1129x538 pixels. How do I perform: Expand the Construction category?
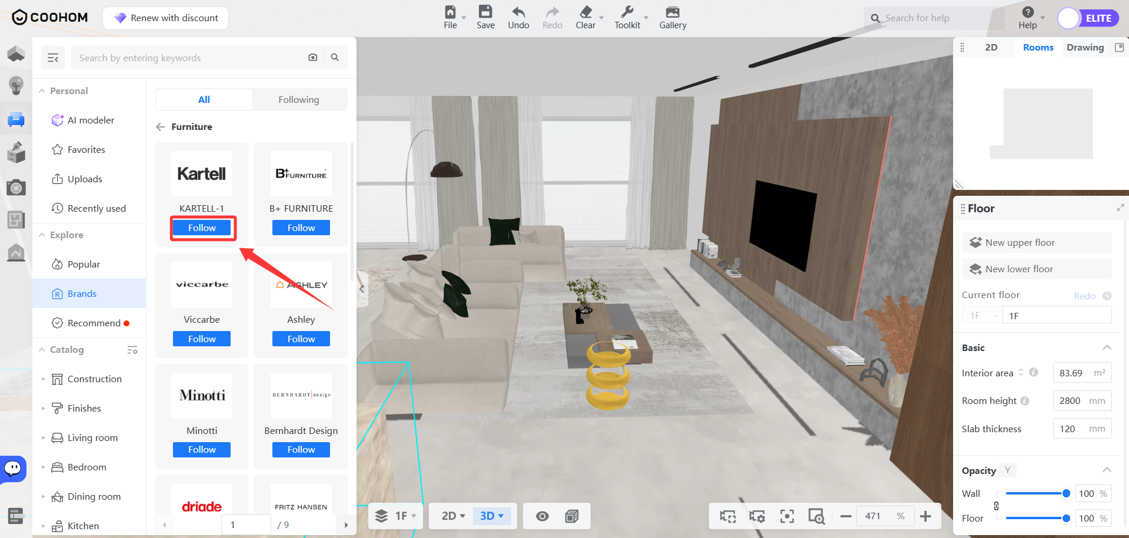pos(43,379)
